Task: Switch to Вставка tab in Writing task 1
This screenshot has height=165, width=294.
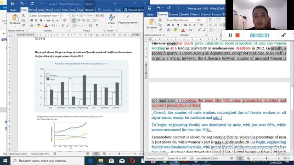Action: (174, 14)
